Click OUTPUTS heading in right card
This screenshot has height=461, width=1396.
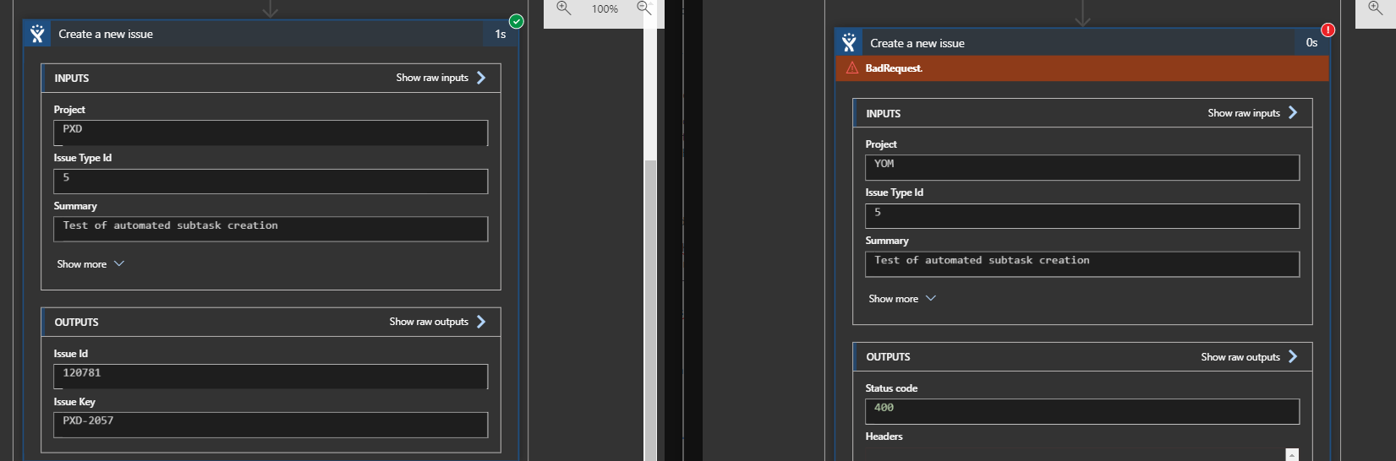click(x=888, y=357)
